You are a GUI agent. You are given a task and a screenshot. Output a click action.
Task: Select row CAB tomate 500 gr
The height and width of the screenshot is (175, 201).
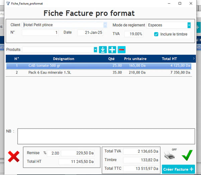(x=99, y=66)
